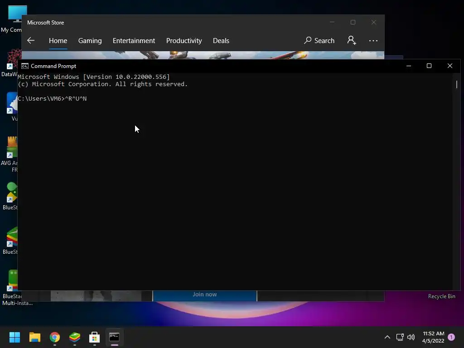Viewport: 464px width, 348px height.
Task: Close the Command Prompt window
Action: 450,66
